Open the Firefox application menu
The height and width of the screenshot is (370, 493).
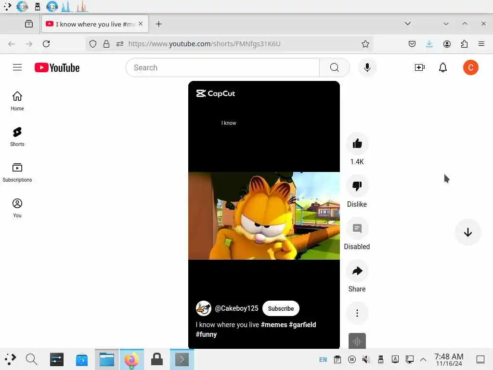click(x=481, y=44)
